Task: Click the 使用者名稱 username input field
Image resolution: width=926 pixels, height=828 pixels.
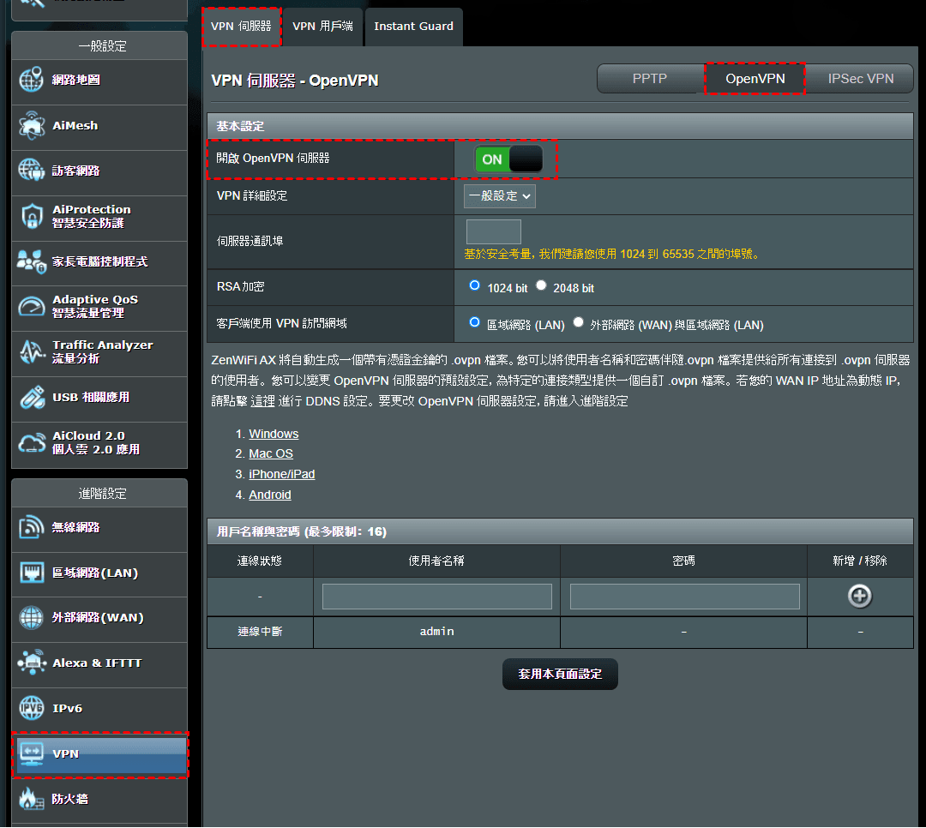Action: (437, 597)
